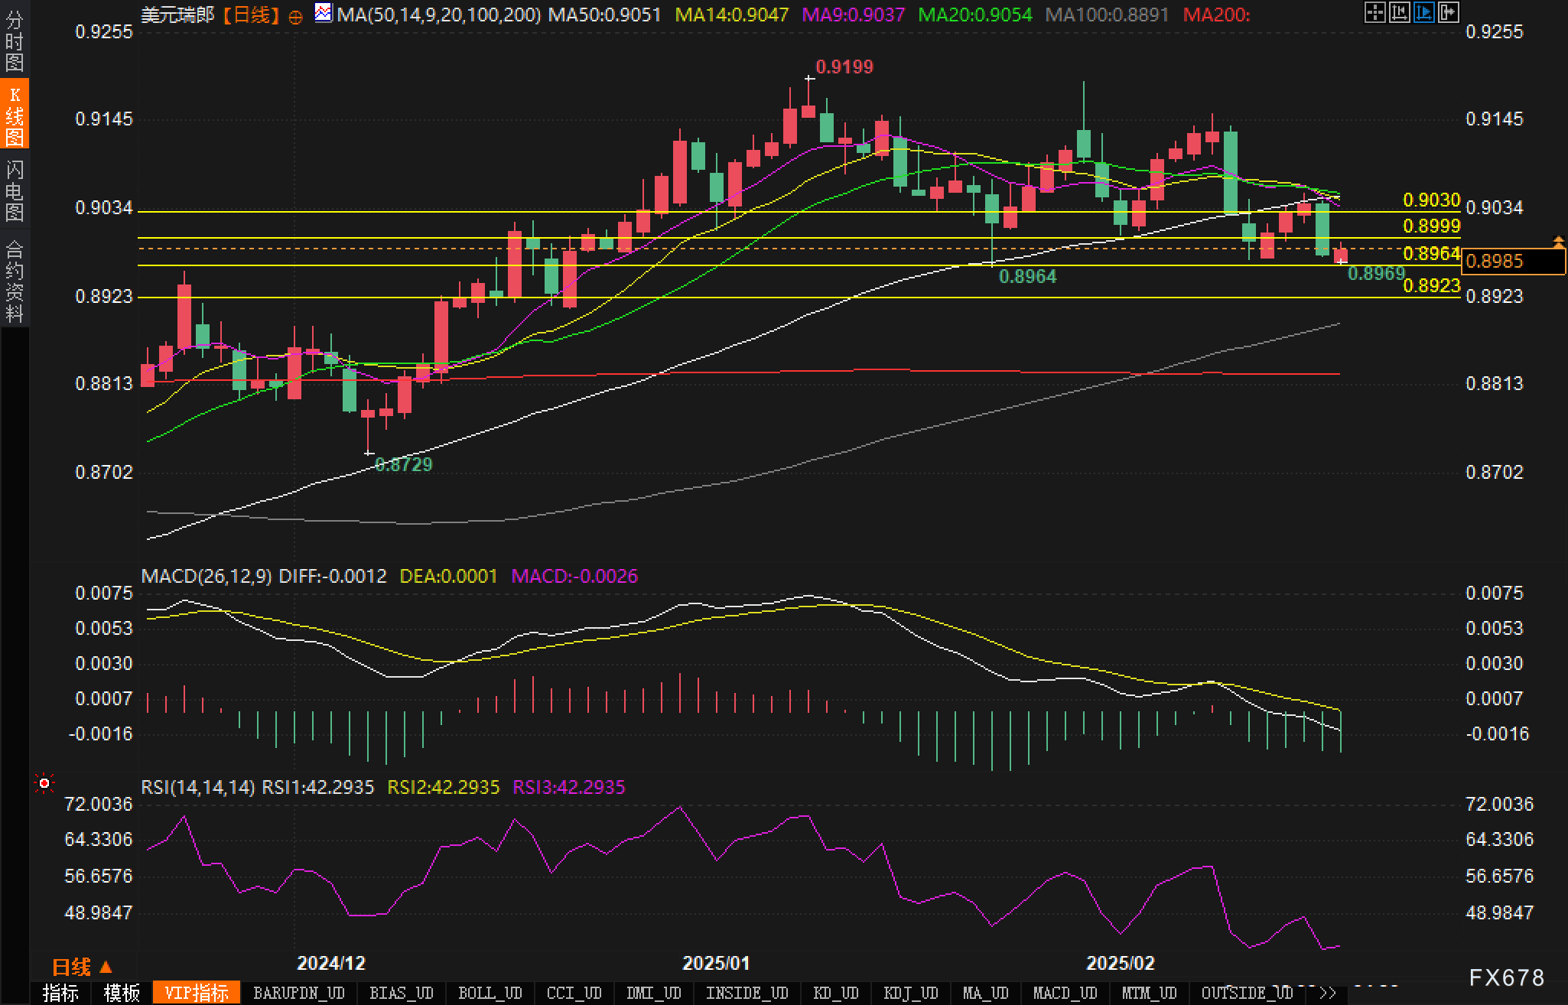Toggle the blue highlighted chart mode icon
This screenshot has width=1568, height=1005.
coord(1423,12)
